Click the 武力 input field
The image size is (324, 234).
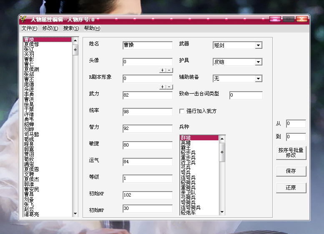click(x=147, y=95)
